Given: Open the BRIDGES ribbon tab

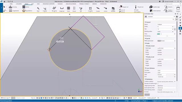Looking at the screenshot, I should [94, 4].
